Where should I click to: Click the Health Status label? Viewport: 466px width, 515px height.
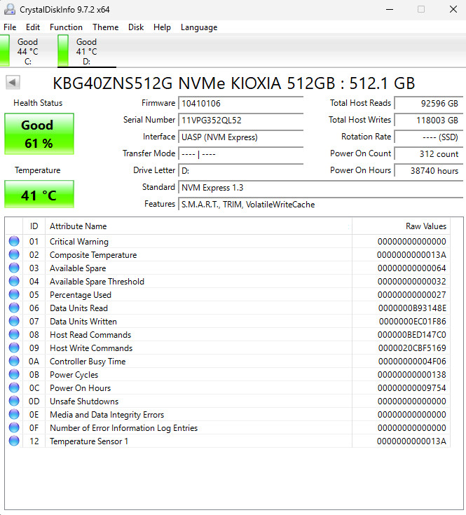point(38,103)
